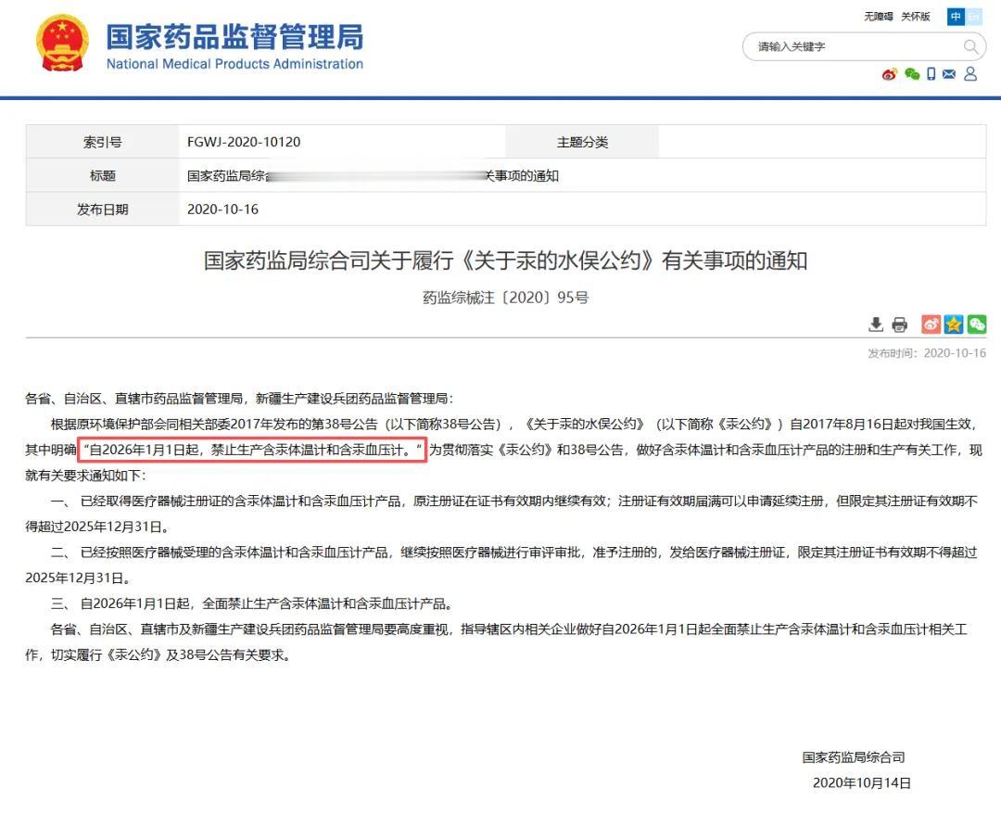
Task: Click the 索引号 label cell
Action: pos(103,142)
